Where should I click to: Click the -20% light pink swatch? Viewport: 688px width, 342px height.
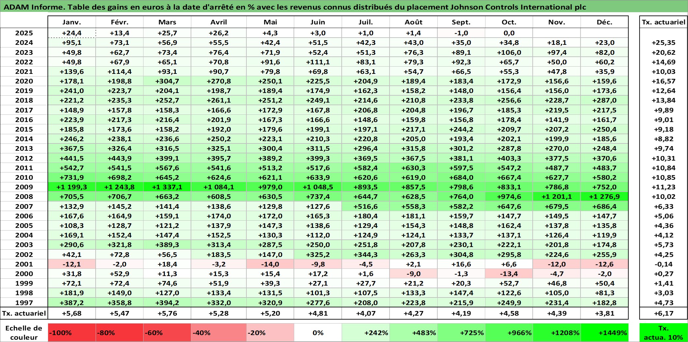coord(270,332)
